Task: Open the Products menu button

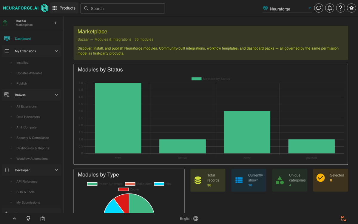Action: [64, 8]
